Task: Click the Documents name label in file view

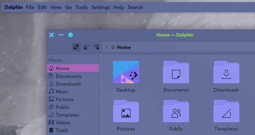Action: click(176, 90)
